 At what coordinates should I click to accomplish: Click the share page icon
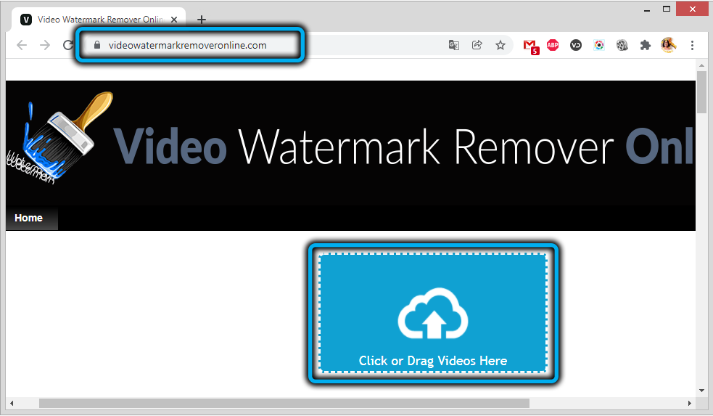pyautogui.click(x=477, y=45)
